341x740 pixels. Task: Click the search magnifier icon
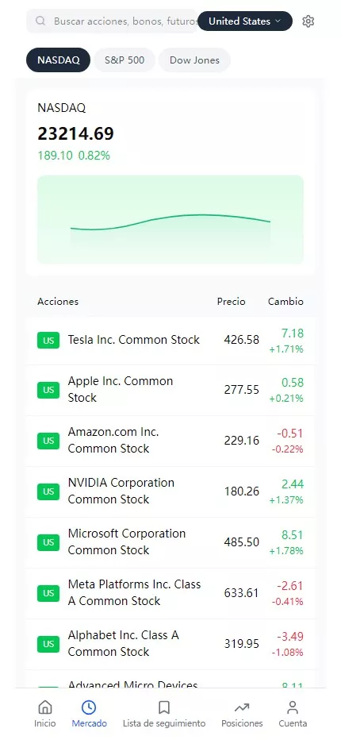pyautogui.click(x=40, y=21)
